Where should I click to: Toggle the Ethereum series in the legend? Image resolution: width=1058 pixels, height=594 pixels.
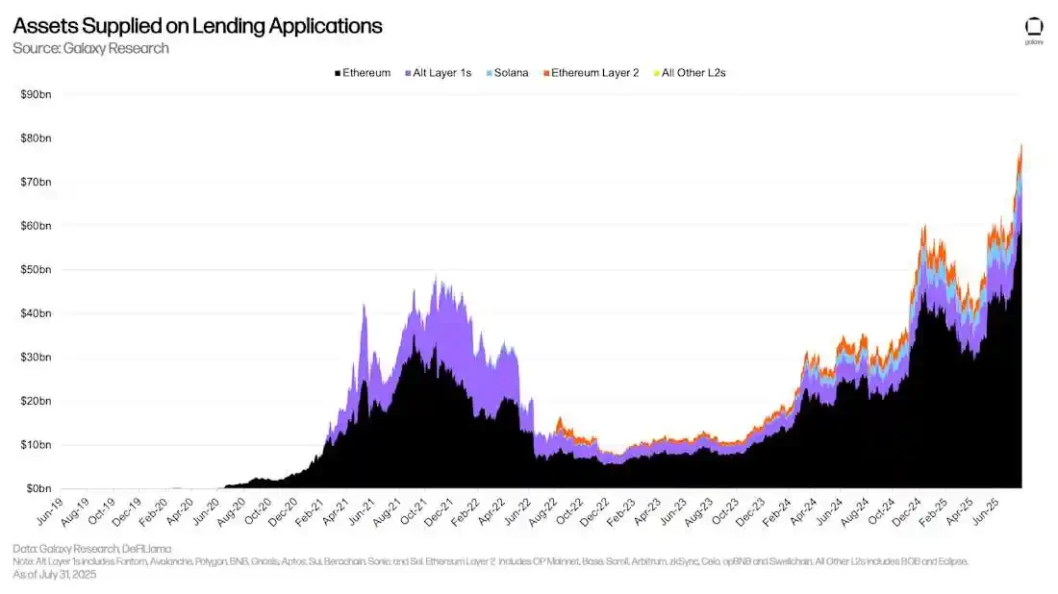point(365,72)
